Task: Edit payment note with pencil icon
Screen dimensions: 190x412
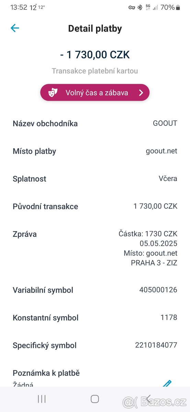Action: click(x=167, y=383)
